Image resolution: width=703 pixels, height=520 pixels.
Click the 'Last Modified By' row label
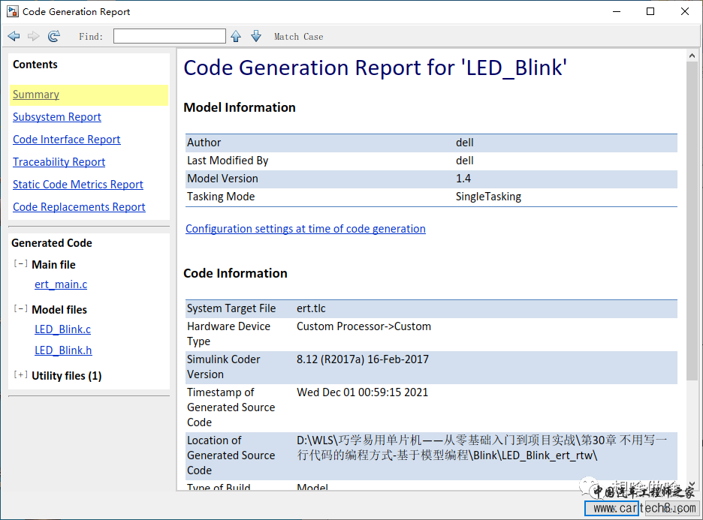tap(228, 161)
